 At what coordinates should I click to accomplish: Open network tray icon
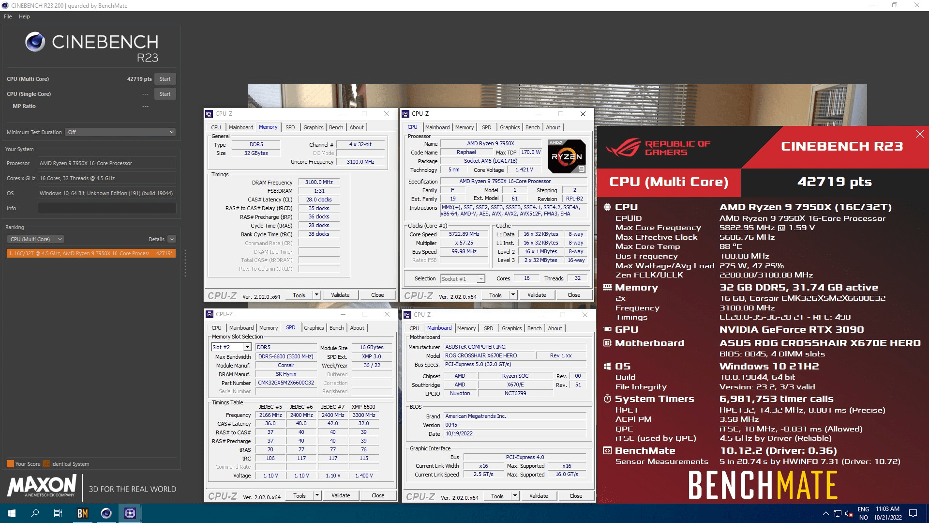point(837,513)
